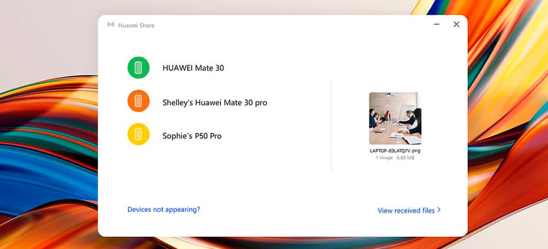Click the 1 image 6.69 MB info text
The width and height of the screenshot is (548, 249).
point(395,158)
